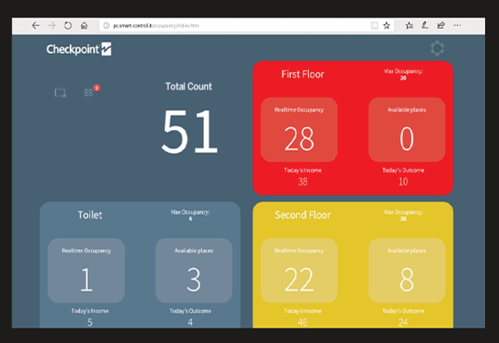499x343 pixels.
Task: Open browser more options menu
Action: tap(457, 26)
